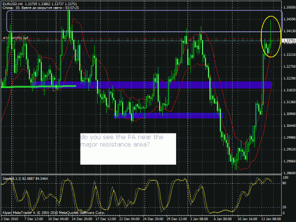Select the 'do you see the PA' text annotation

point(128,149)
